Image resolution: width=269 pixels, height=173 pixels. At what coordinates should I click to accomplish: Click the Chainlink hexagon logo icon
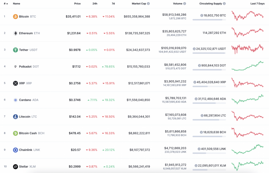coord(15,150)
